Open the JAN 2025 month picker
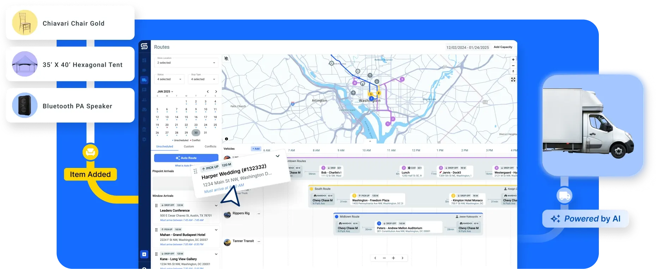The image size is (656, 269). click(165, 92)
